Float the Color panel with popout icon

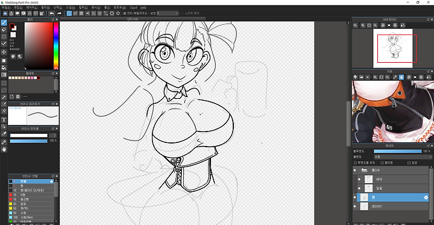coord(53,19)
